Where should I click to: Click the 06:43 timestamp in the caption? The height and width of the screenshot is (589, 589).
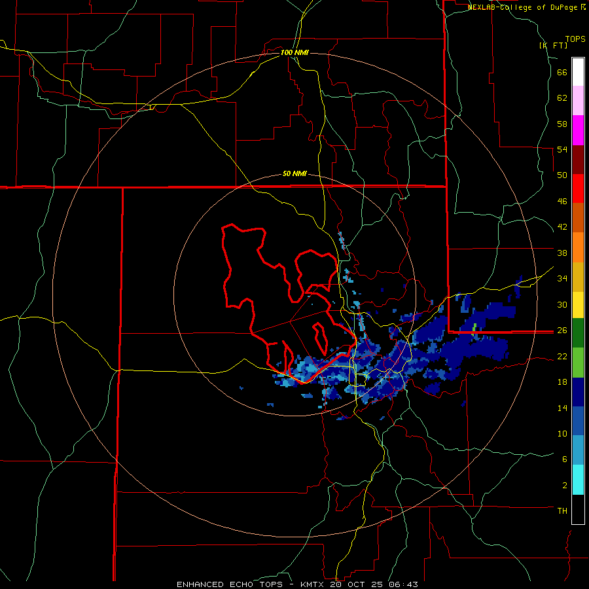[403, 584]
